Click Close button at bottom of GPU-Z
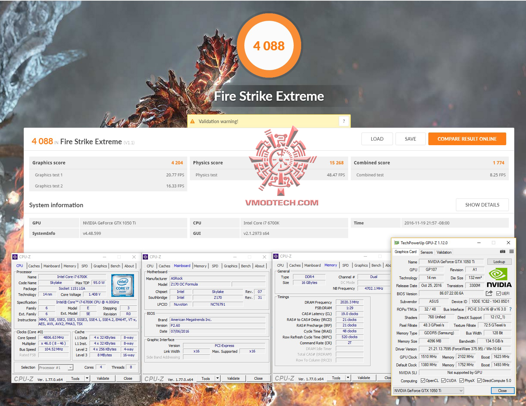The height and width of the screenshot is (406, 526). (x=502, y=391)
